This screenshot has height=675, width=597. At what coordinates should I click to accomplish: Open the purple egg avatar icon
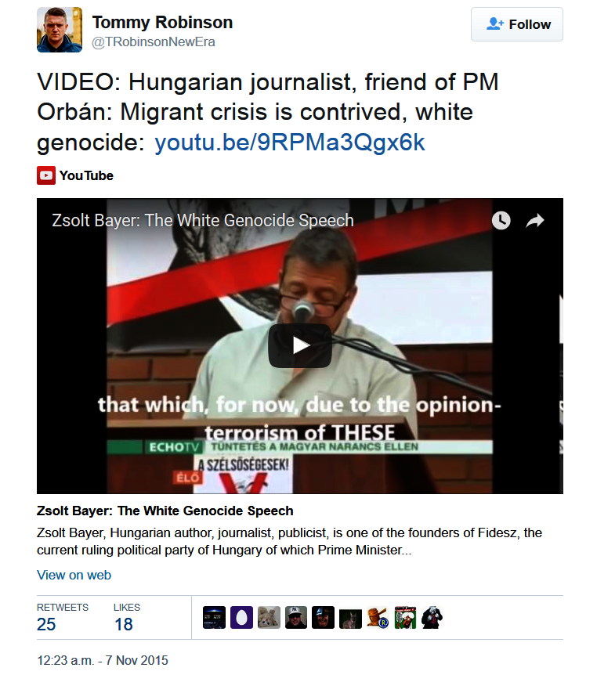(241, 617)
